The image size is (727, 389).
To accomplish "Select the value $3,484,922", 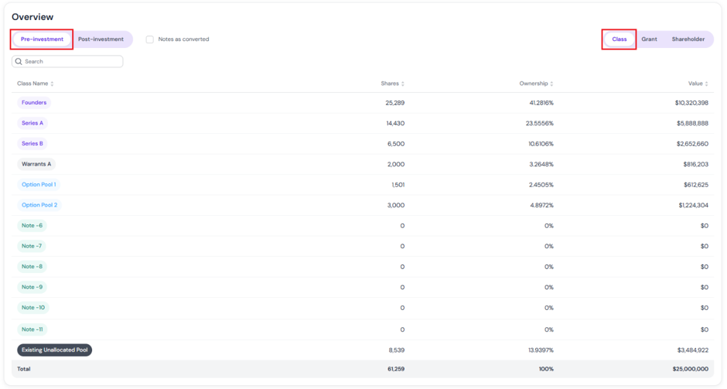I will click(x=692, y=350).
